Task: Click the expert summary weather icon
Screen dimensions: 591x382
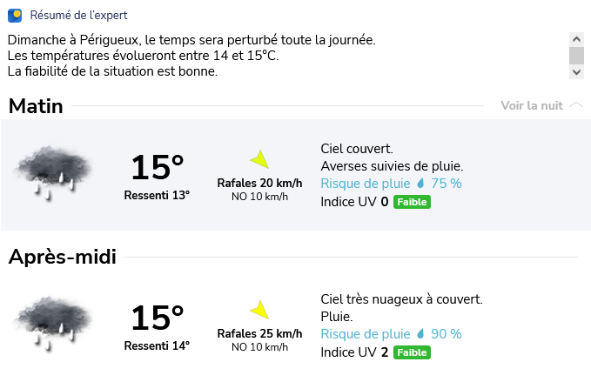Action: point(15,16)
